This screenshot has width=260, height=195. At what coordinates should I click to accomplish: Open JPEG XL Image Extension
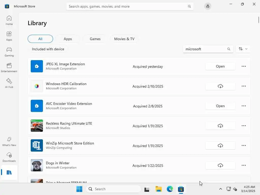(220, 66)
